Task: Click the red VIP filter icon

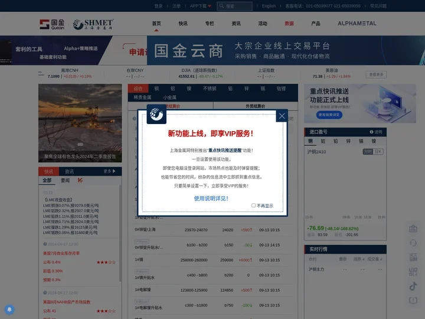Action: [x=80, y=180]
